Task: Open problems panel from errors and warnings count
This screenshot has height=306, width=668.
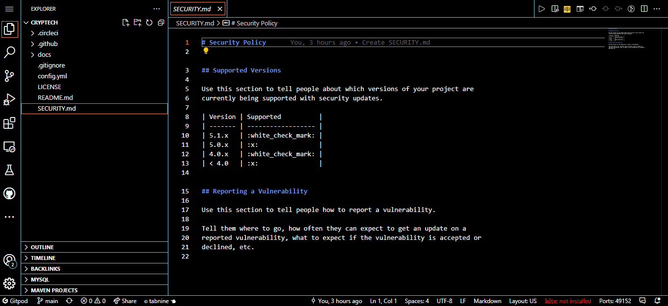Action: 93,301
